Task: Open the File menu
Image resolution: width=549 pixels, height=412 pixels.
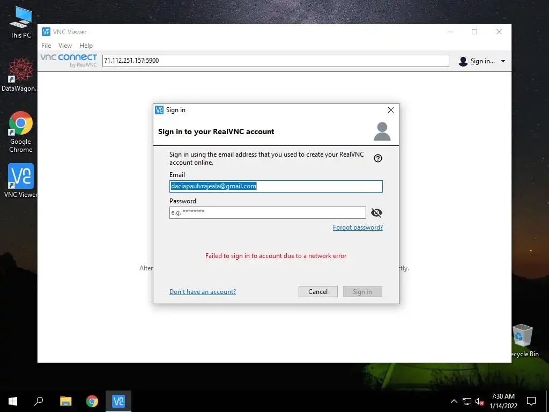Action: [x=46, y=46]
